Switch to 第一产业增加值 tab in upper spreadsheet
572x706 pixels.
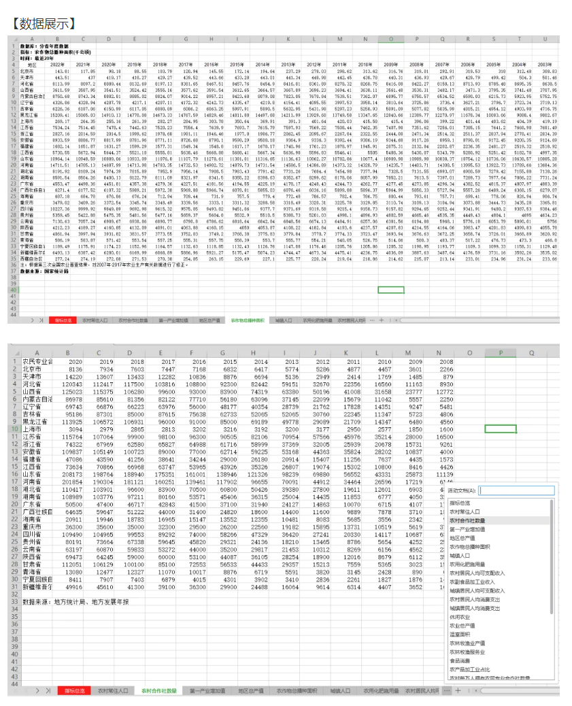click(173, 320)
